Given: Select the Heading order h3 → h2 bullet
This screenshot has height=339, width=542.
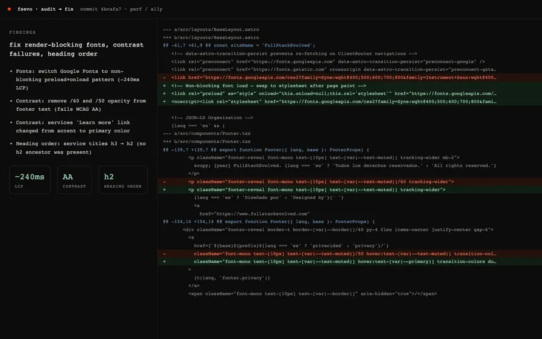Looking at the screenshot, I should click(78, 148).
